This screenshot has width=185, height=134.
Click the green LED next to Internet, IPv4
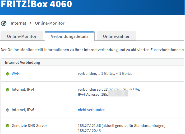[x=7, y=90]
